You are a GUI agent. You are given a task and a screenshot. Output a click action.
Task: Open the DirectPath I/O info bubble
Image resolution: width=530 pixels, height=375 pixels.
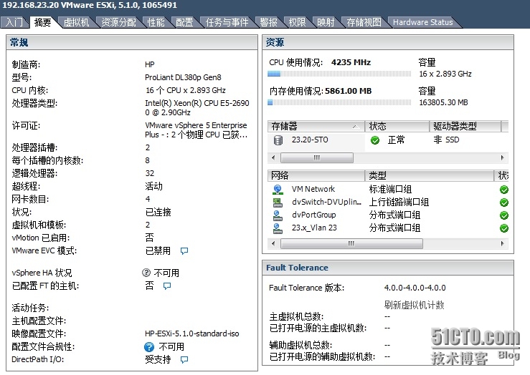(x=184, y=359)
